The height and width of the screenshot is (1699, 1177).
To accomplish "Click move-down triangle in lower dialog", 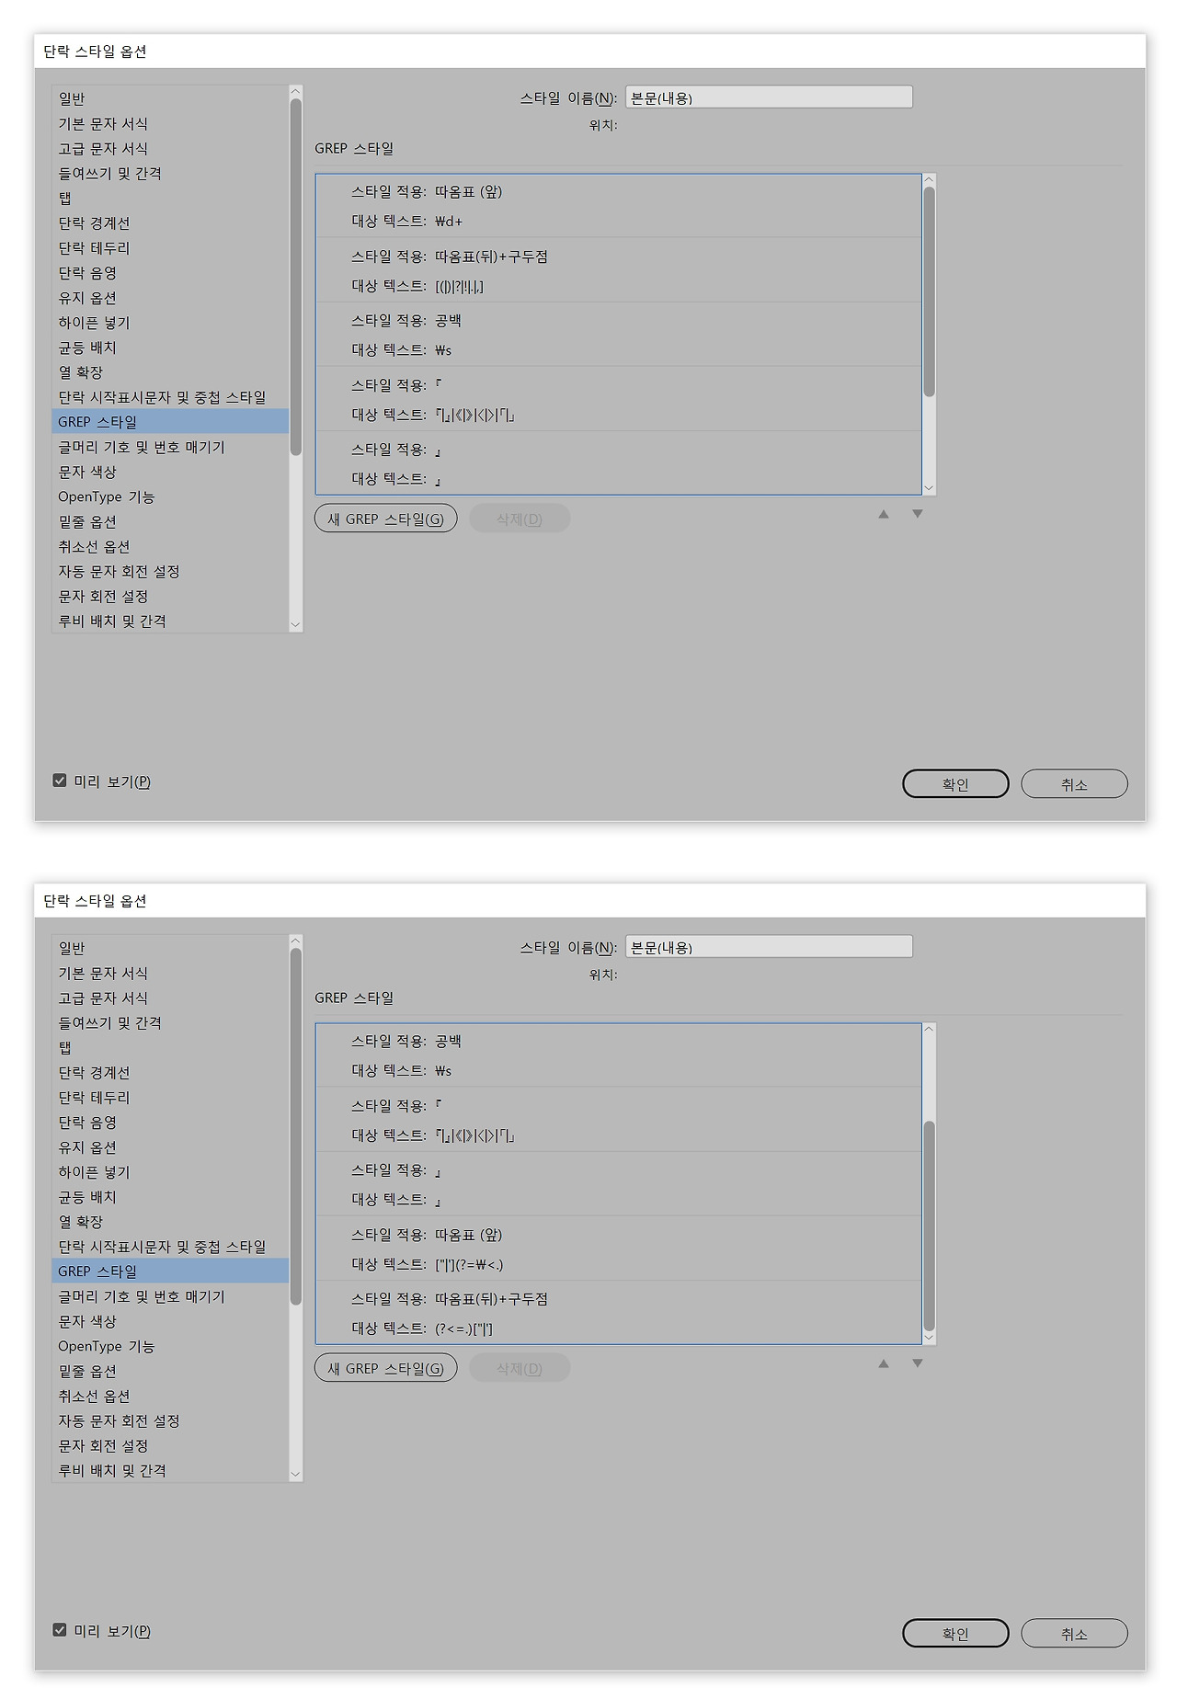I will click(917, 1363).
